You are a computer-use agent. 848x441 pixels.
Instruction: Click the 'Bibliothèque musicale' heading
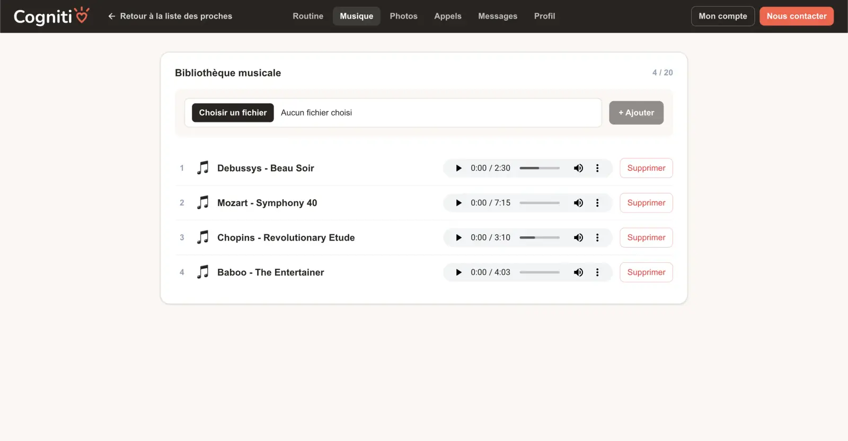pyautogui.click(x=228, y=73)
